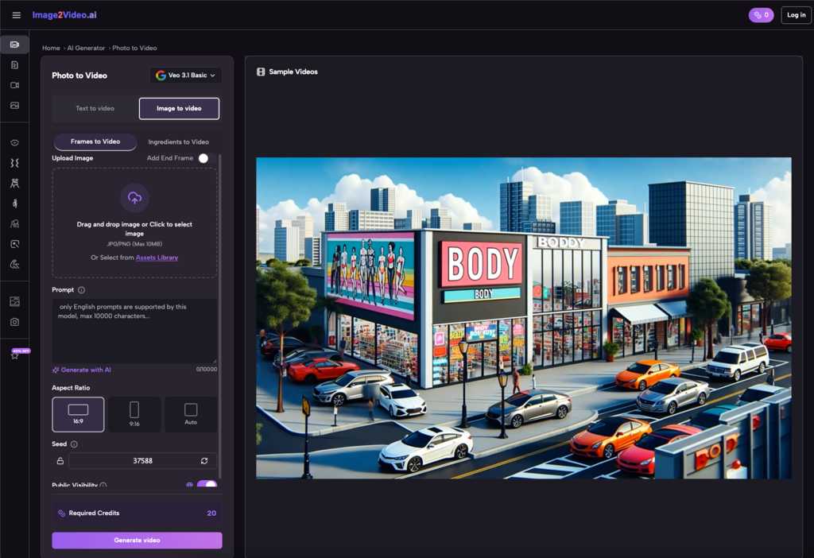The height and width of the screenshot is (558, 814).
Task: Select the 9:16 aspect ratio
Action: [x=134, y=414]
